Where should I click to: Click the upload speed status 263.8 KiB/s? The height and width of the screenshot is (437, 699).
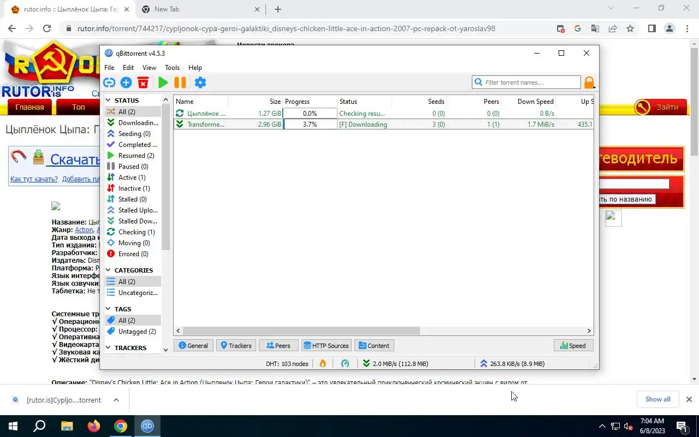click(512, 364)
